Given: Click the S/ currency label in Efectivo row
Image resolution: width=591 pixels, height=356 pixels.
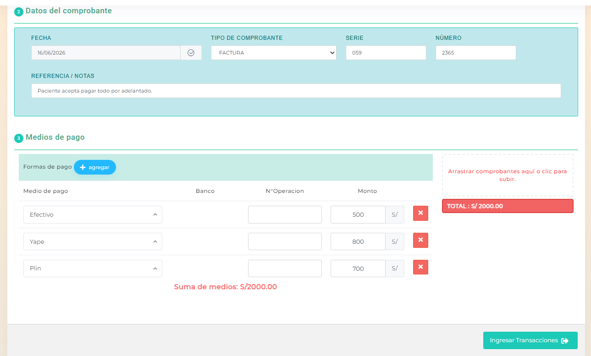Looking at the screenshot, I should tap(395, 214).
